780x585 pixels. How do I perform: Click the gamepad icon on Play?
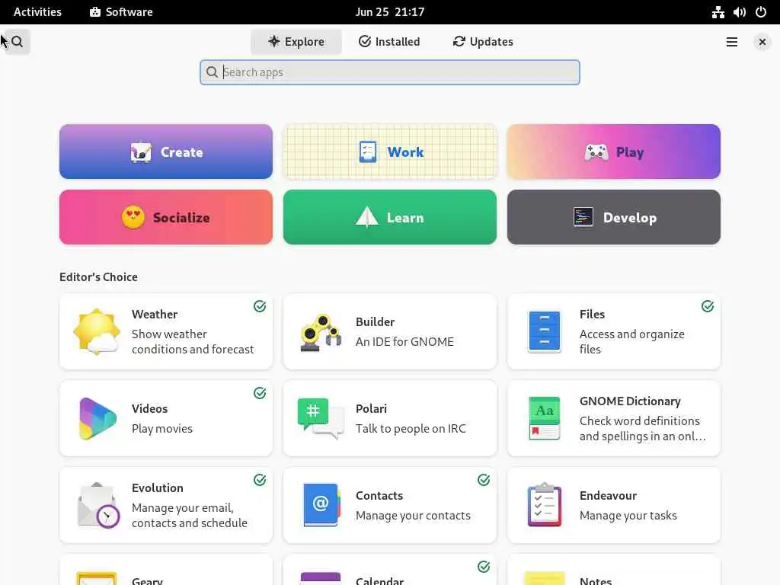596,152
